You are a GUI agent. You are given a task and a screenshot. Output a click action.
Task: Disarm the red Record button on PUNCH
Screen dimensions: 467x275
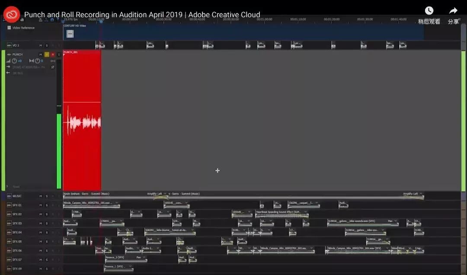click(53, 54)
